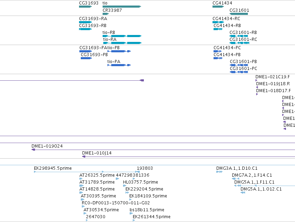295x222 pixels.
Task: Click protein CG31693-PA
Action: (86, 51)
